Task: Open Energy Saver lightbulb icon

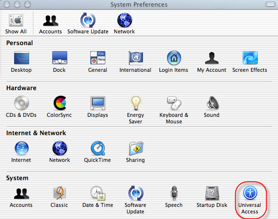Action: point(135,103)
